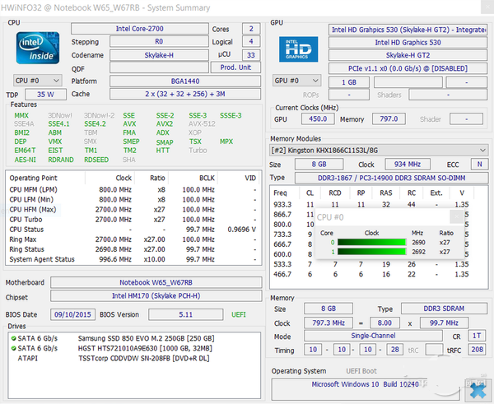Image resolution: width=494 pixels, height=404 pixels.
Task: Click the motherboard field Notebook W65_W67RB
Action: click(x=156, y=282)
